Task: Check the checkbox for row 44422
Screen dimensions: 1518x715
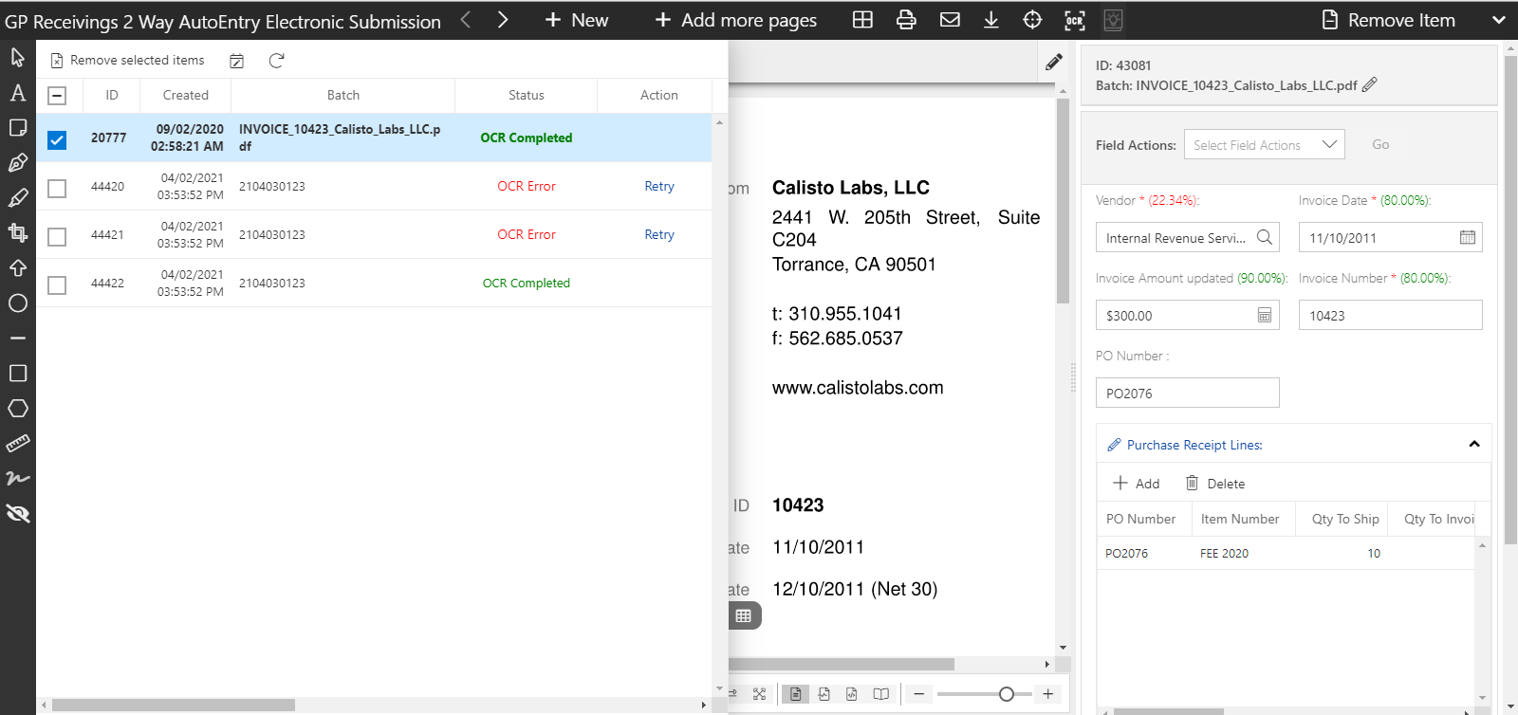Action: [57, 284]
